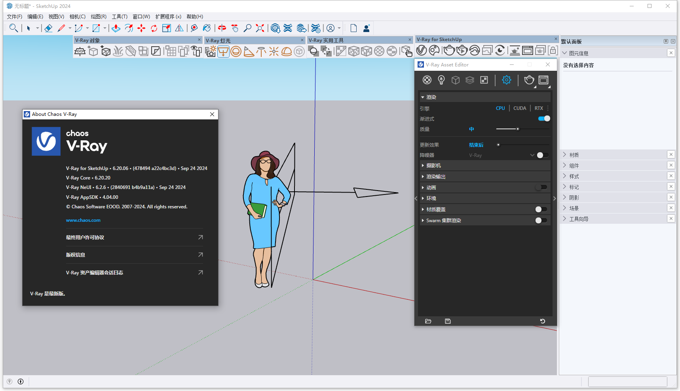Expand the 渲染输出 section
Screen dimensions: 680x391
click(485, 177)
